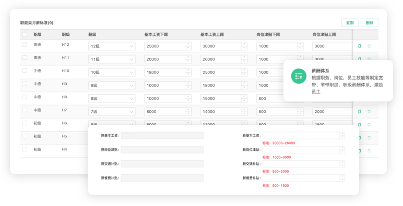Check the H12 row checkbox
The image size is (403, 206).
click(x=25, y=44)
